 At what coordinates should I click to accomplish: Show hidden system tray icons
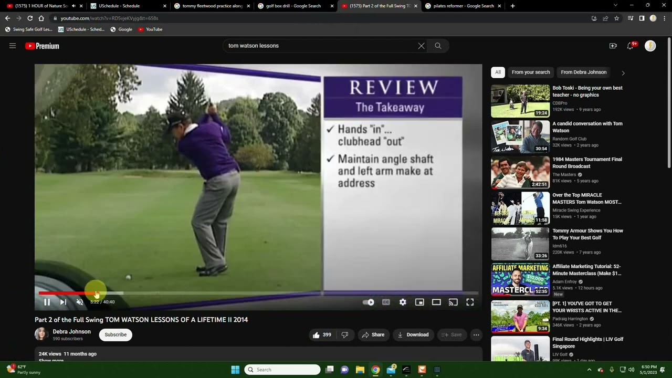pyautogui.click(x=589, y=370)
